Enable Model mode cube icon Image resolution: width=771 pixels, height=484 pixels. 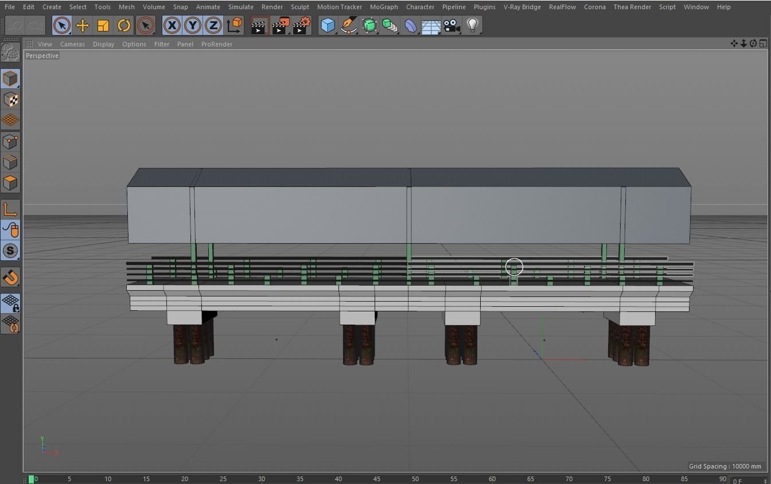tap(10, 79)
